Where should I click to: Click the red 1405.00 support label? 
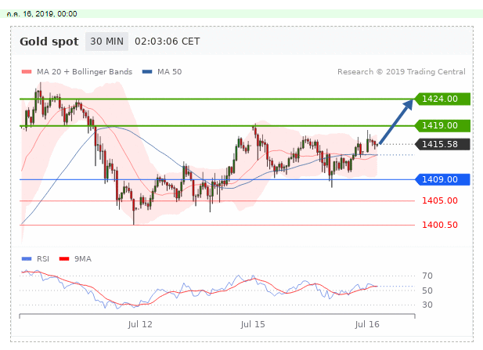pyautogui.click(x=440, y=201)
